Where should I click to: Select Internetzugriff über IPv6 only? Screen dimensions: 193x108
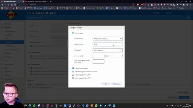pos(73,78)
